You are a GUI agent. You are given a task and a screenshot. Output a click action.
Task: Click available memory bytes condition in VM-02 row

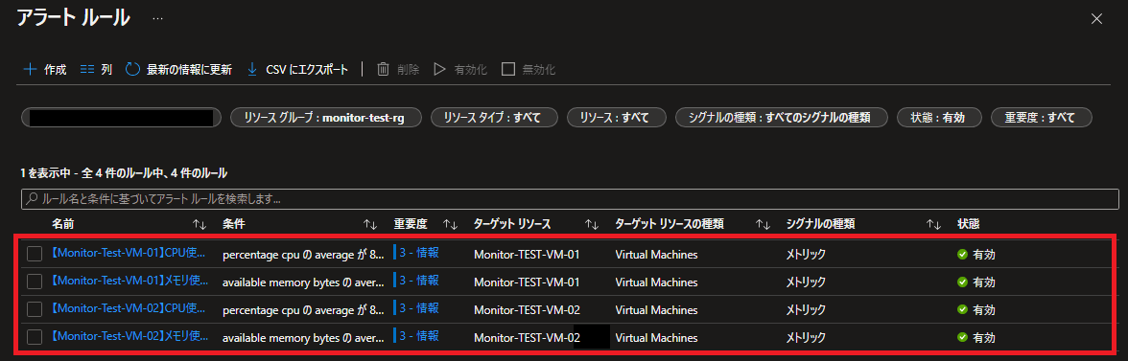[x=303, y=337]
